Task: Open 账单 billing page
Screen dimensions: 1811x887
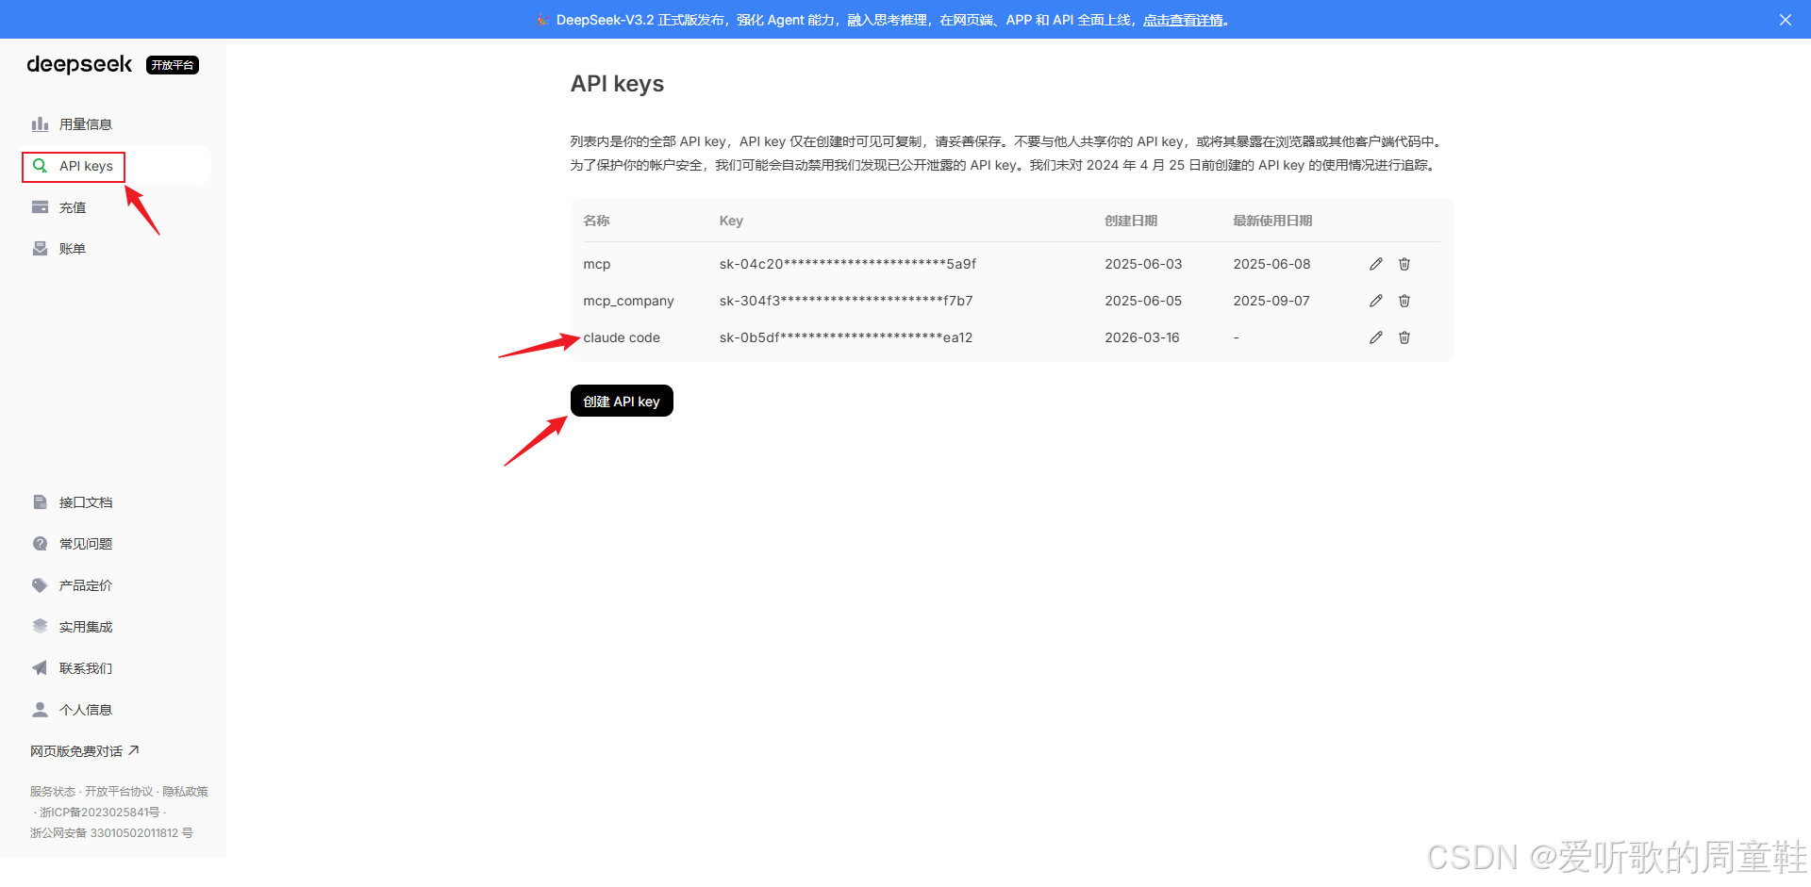Action: (x=73, y=249)
